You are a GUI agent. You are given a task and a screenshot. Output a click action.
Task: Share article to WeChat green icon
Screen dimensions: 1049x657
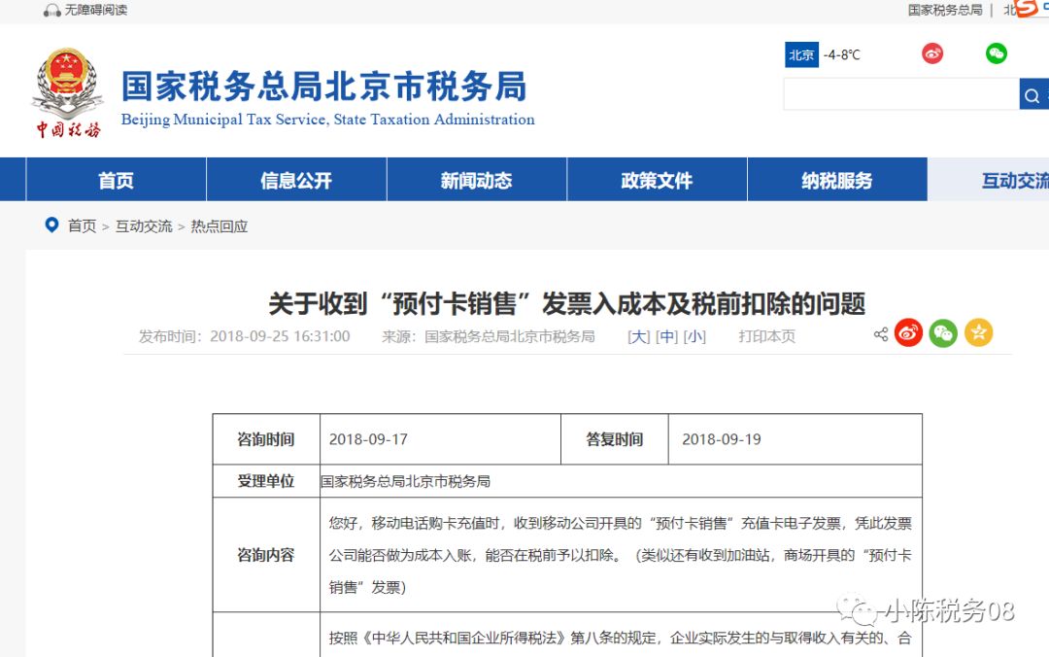pyautogui.click(x=943, y=332)
